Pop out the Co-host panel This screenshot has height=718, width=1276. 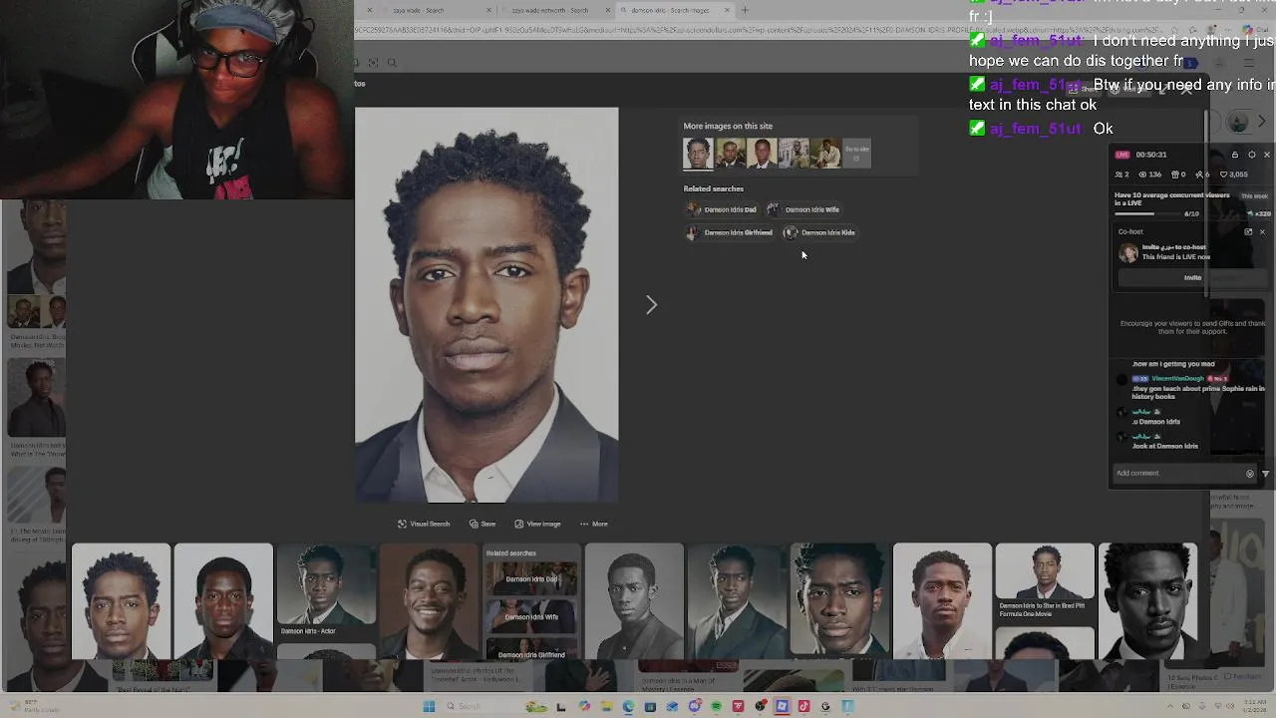tap(1248, 231)
